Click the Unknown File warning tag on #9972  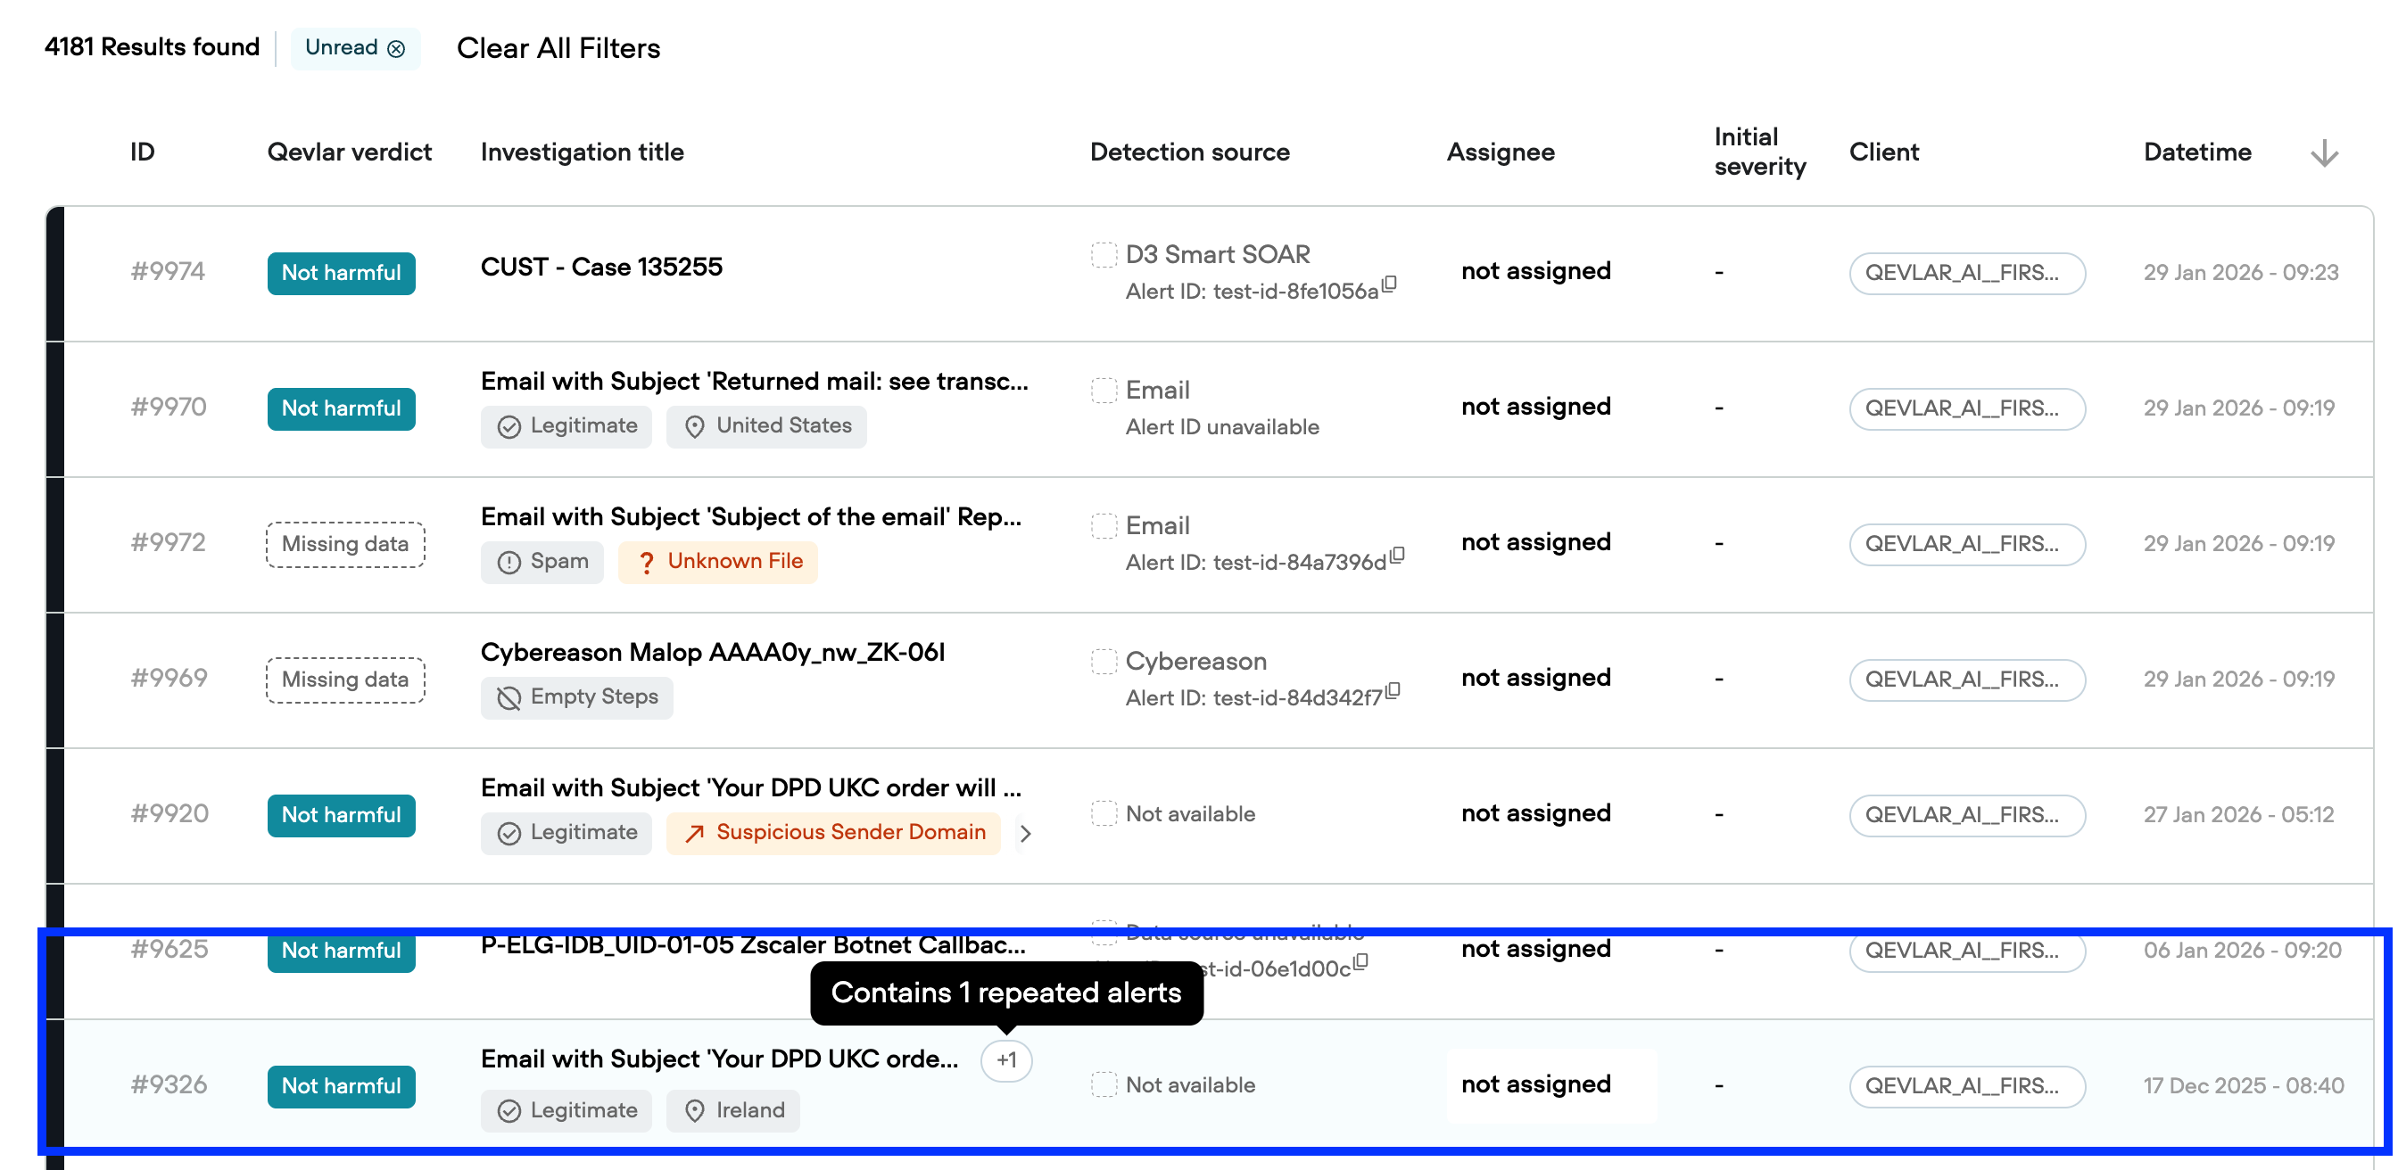(718, 561)
